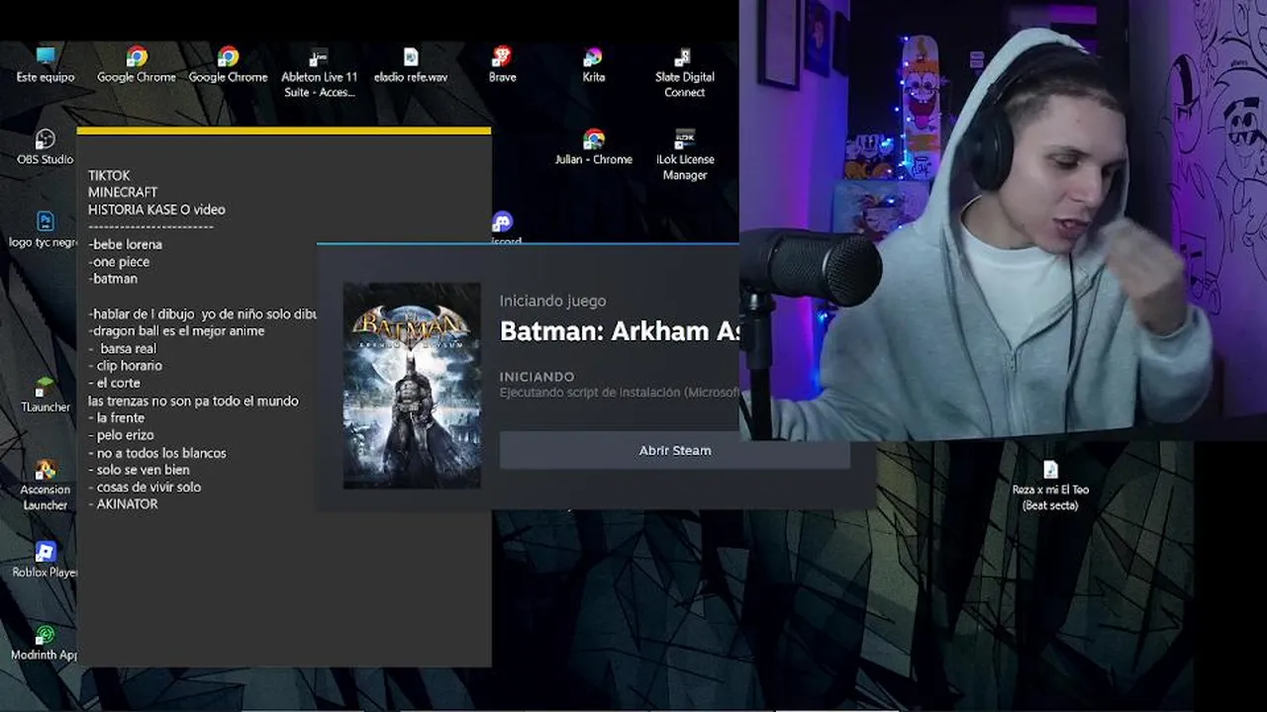Open Slate Digital Connect shortcut
The width and height of the screenshot is (1267, 712).
[x=684, y=72]
